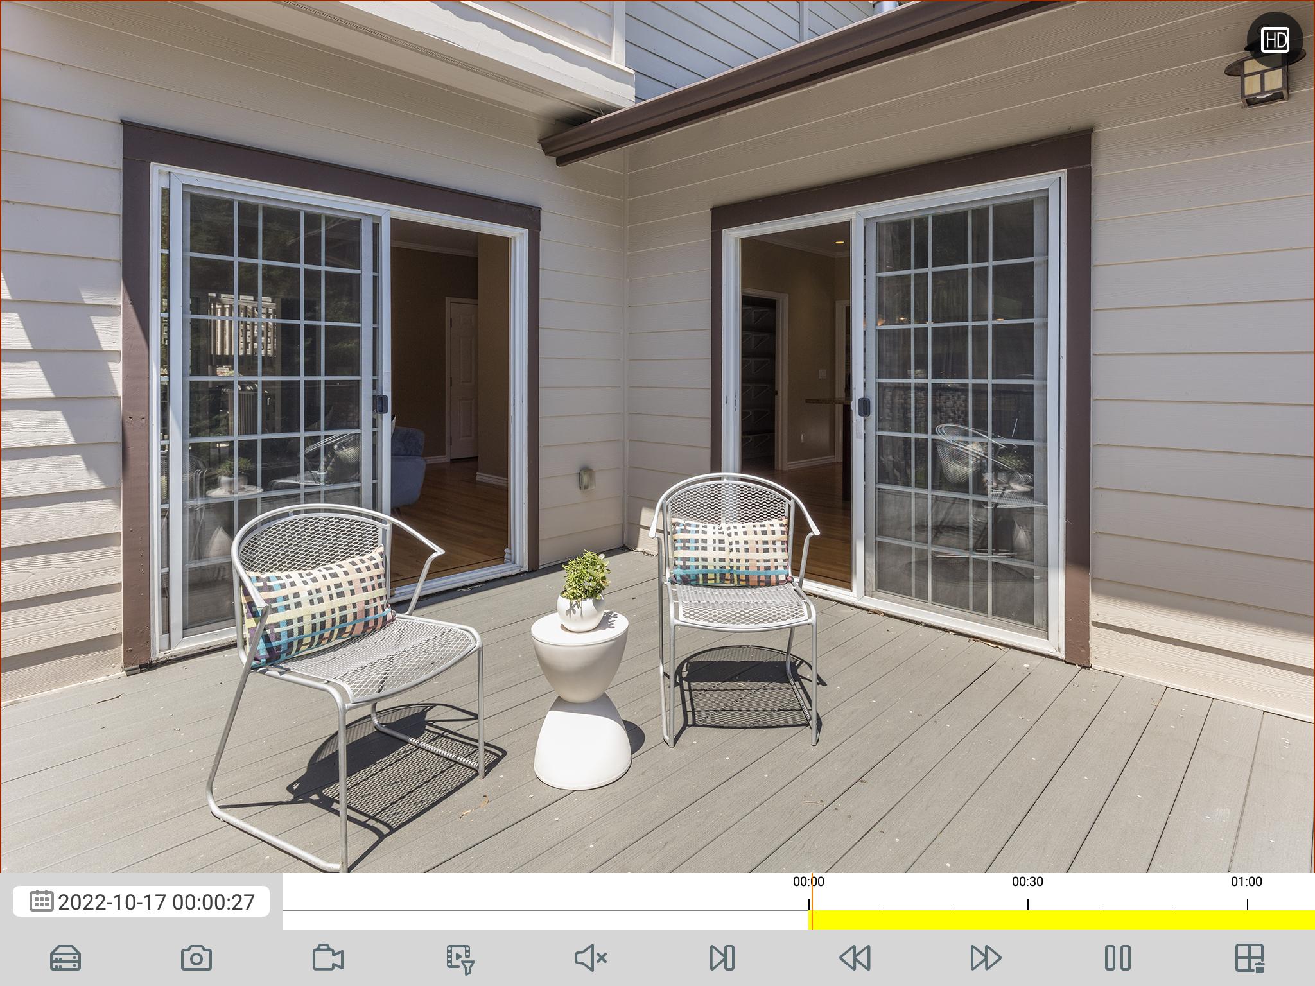Screen dimensions: 1315x986
Task: Open the date picker showing 2022-10-17 00:00:27
Action: click(x=141, y=902)
